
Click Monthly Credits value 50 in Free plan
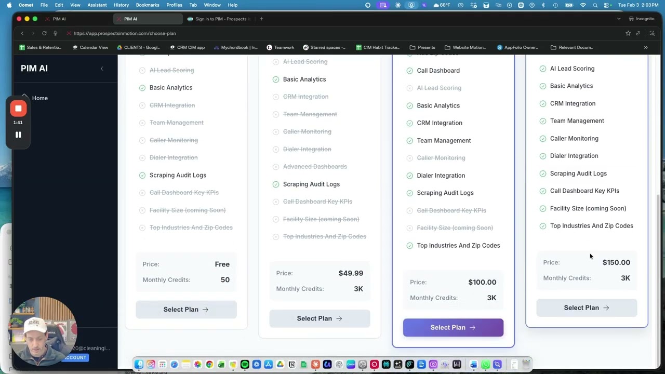pos(225,280)
